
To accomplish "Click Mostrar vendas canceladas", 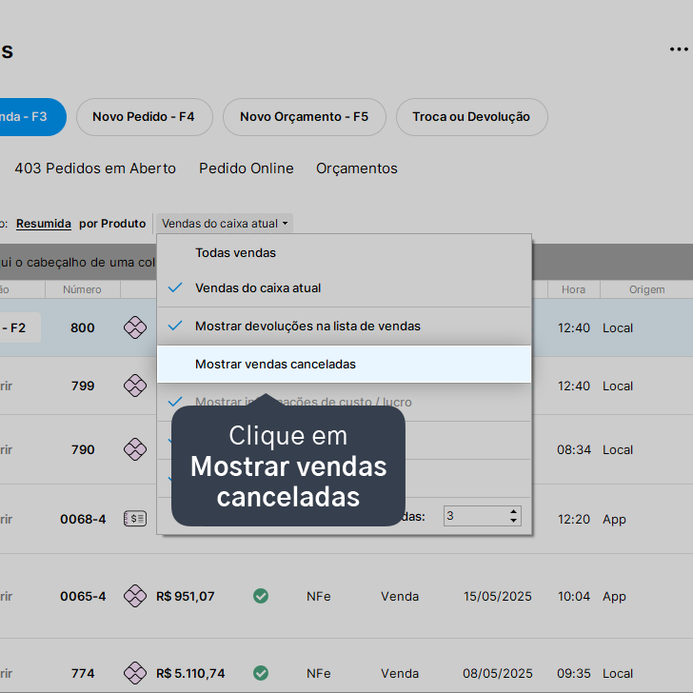I will pos(344,365).
